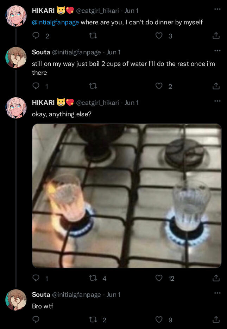Like HIKARI's "can't do dinner" tweet
Image resolution: width=227 pixels, height=329 pixels.
159,36
